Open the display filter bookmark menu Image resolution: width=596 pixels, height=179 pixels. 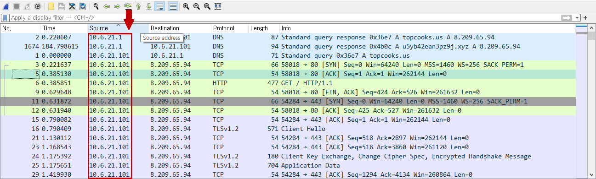pyautogui.click(x=5, y=18)
